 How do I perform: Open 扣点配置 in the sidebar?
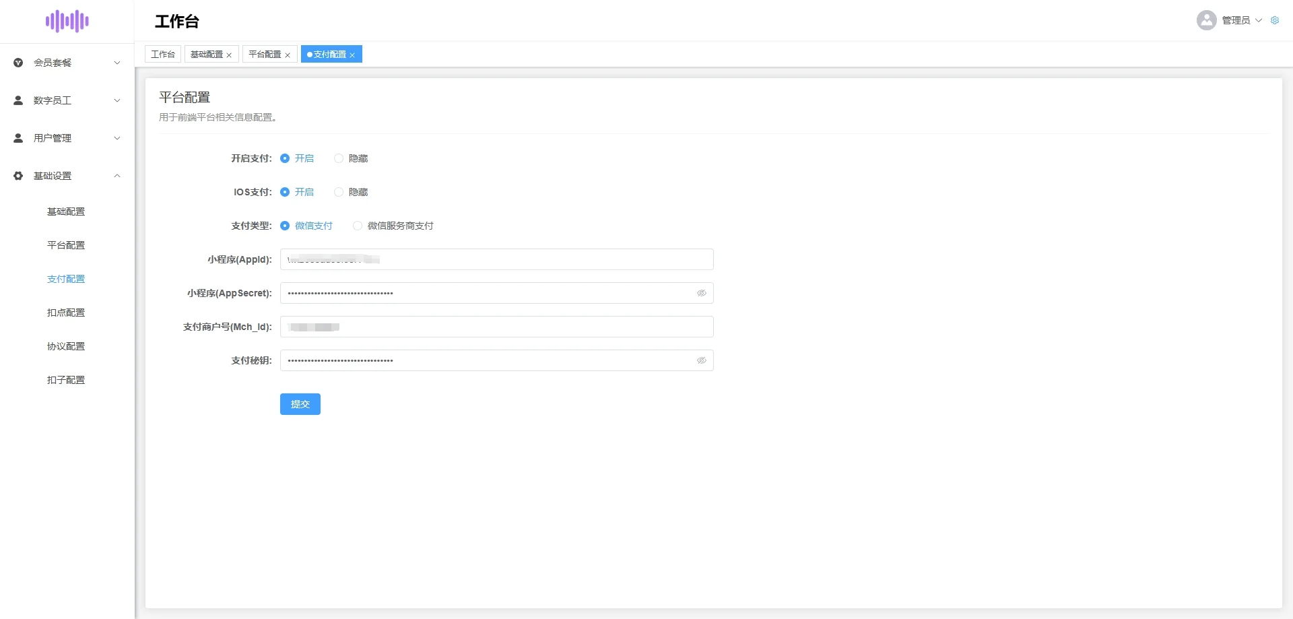tap(66, 313)
